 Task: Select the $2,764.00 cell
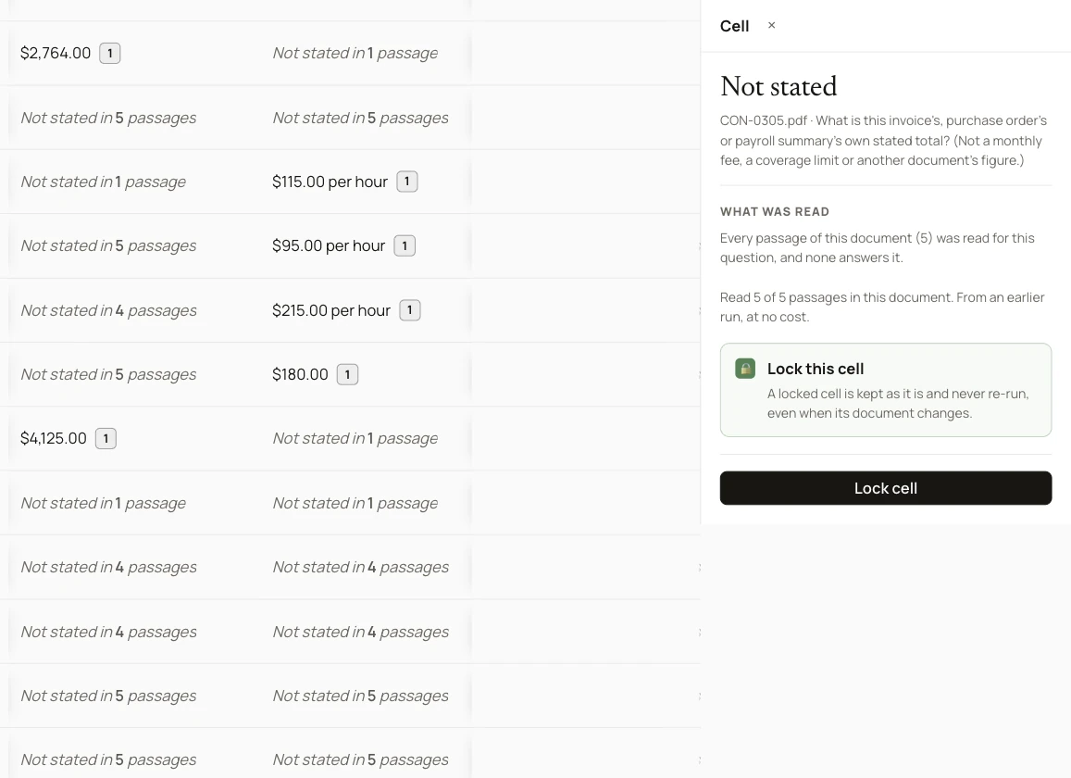(130, 54)
